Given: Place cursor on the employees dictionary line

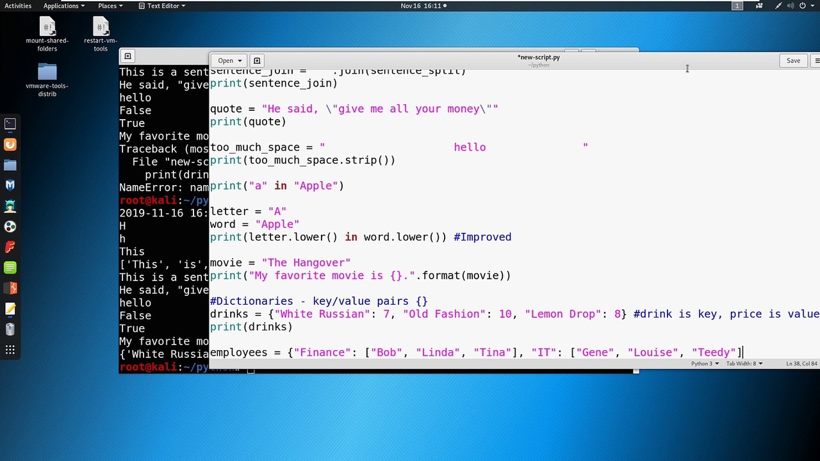Looking at the screenshot, I should pos(477,352).
